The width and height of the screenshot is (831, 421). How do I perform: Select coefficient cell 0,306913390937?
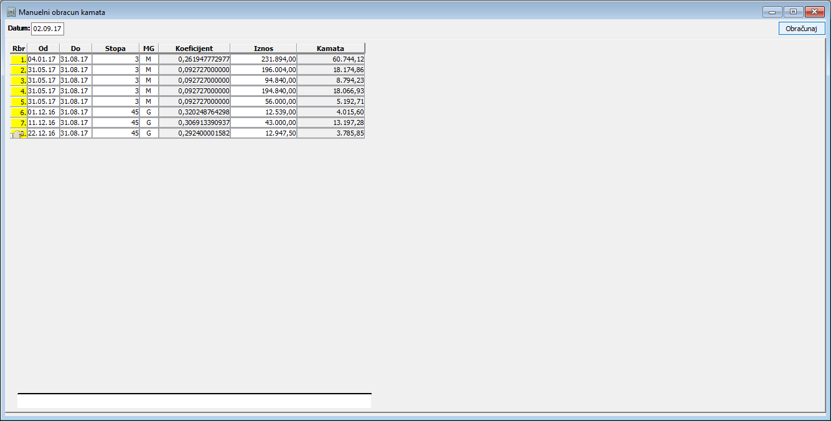[194, 123]
